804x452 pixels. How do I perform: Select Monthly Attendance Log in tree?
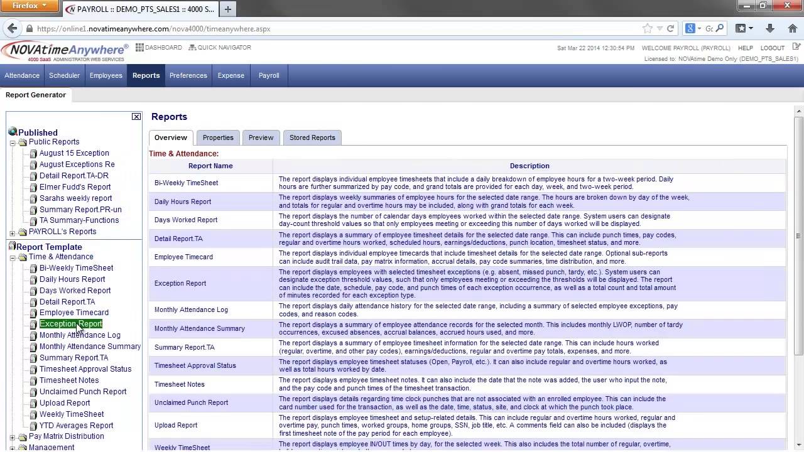(x=80, y=335)
